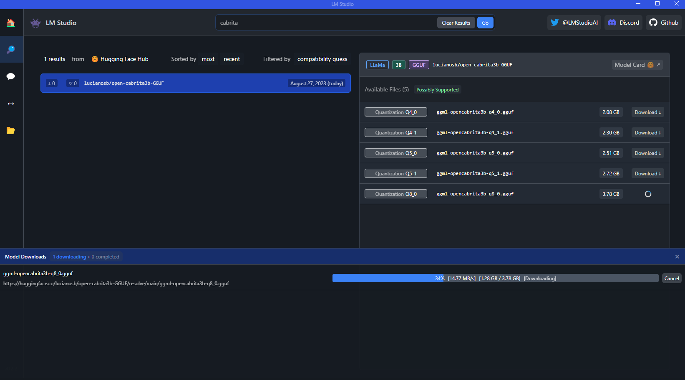
Task: Open the 'compatibility guess' filter dropdown
Action: tap(322, 59)
